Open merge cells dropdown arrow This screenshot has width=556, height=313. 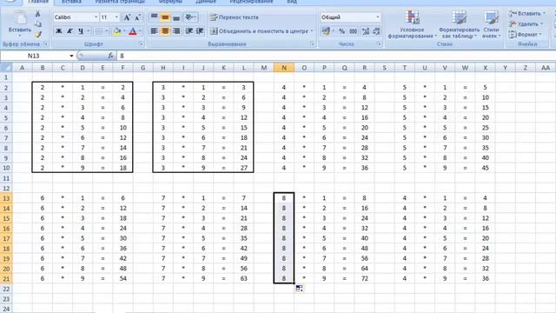coord(312,31)
